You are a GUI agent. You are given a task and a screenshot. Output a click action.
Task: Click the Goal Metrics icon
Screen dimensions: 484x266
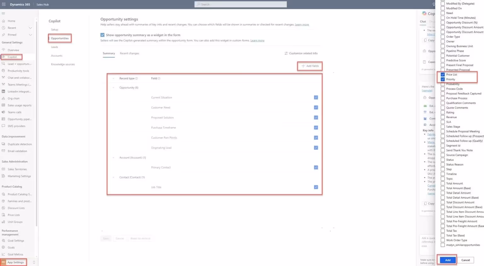(x=3, y=254)
